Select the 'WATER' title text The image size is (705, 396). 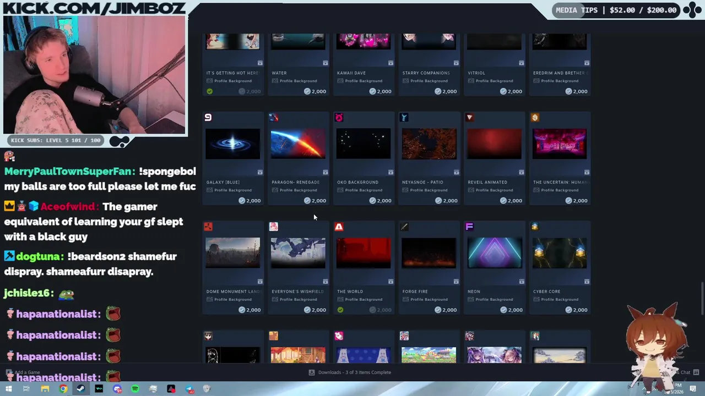click(279, 73)
